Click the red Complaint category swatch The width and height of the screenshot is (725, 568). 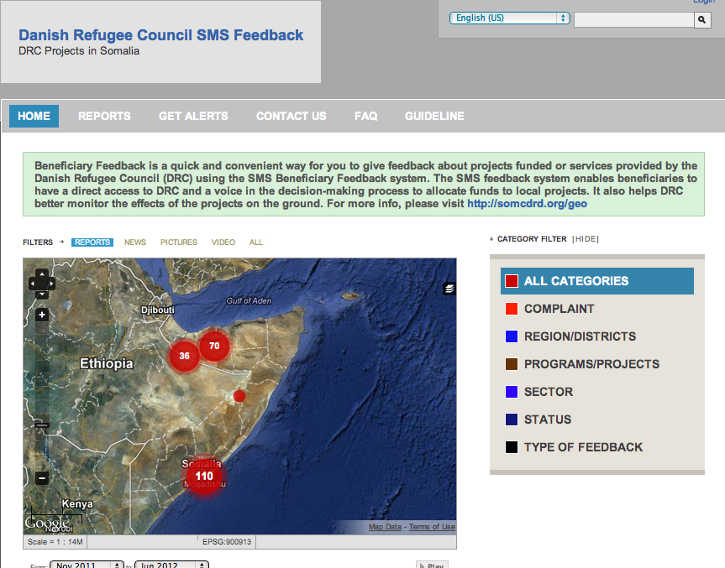[x=512, y=309]
